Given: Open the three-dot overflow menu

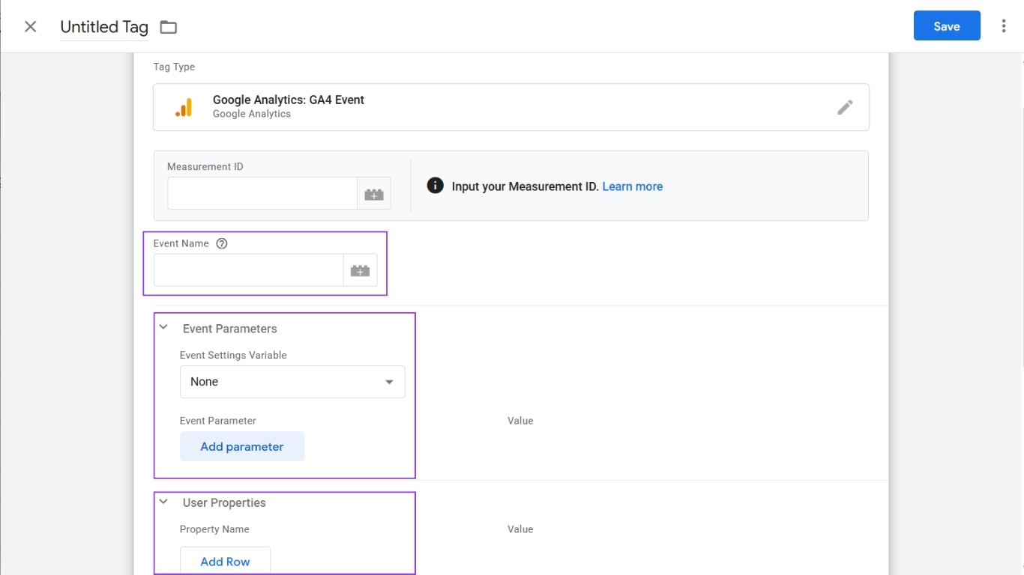Looking at the screenshot, I should (x=1004, y=25).
